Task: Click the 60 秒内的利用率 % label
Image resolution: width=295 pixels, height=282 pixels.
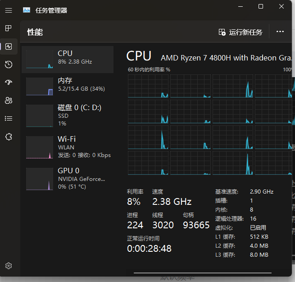Action: (x=149, y=69)
